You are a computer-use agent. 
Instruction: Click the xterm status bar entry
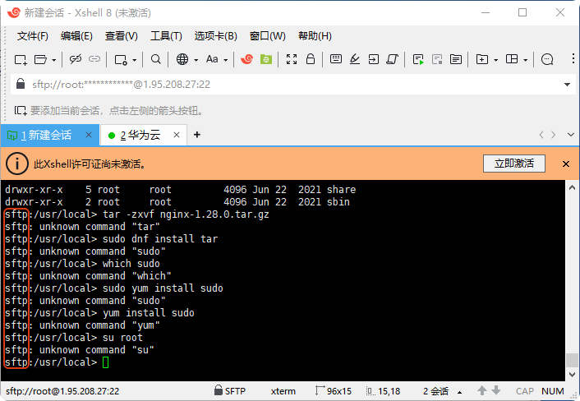click(283, 391)
